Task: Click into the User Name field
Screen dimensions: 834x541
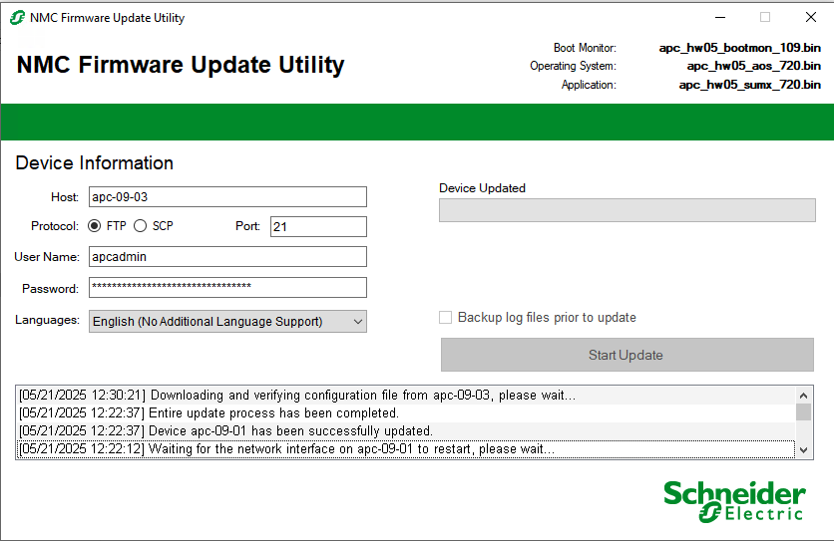Action: click(227, 257)
